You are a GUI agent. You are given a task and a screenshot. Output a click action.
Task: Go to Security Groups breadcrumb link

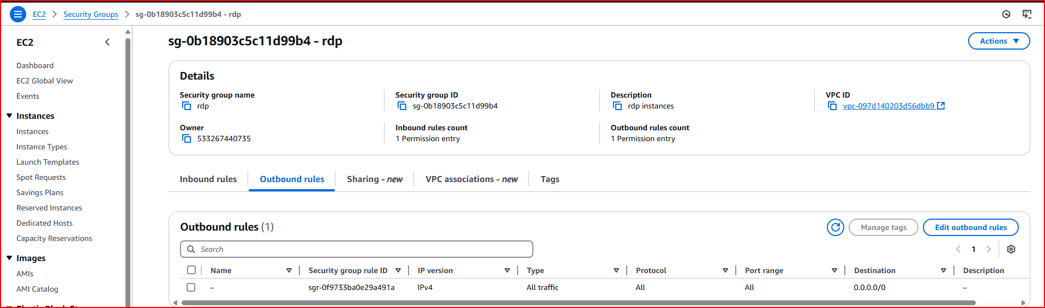pos(91,14)
